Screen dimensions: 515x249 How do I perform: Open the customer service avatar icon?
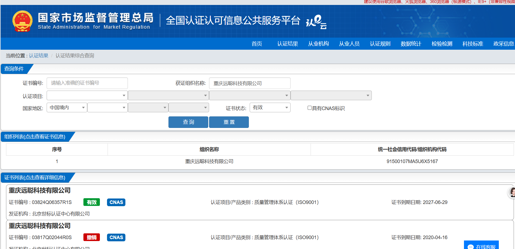click(x=512, y=192)
